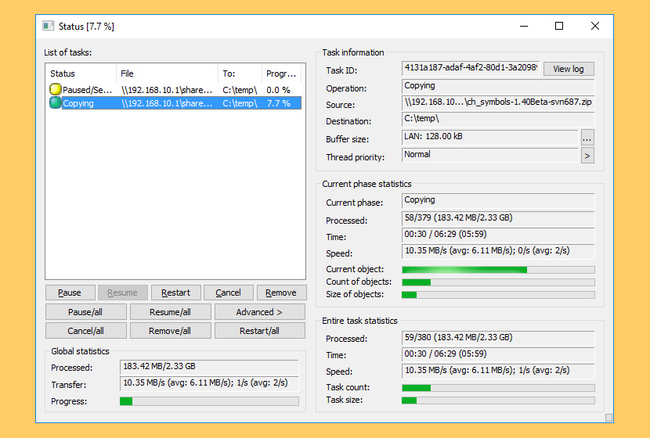Click the Task ID text field
This screenshot has height=438, width=650.
pos(470,69)
